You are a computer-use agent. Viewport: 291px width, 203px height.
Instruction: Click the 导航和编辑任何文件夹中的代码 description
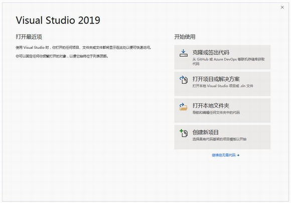click(216, 113)
